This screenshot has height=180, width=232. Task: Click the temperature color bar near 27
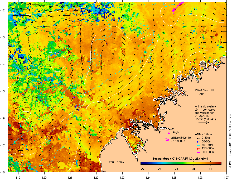[143, 163]
